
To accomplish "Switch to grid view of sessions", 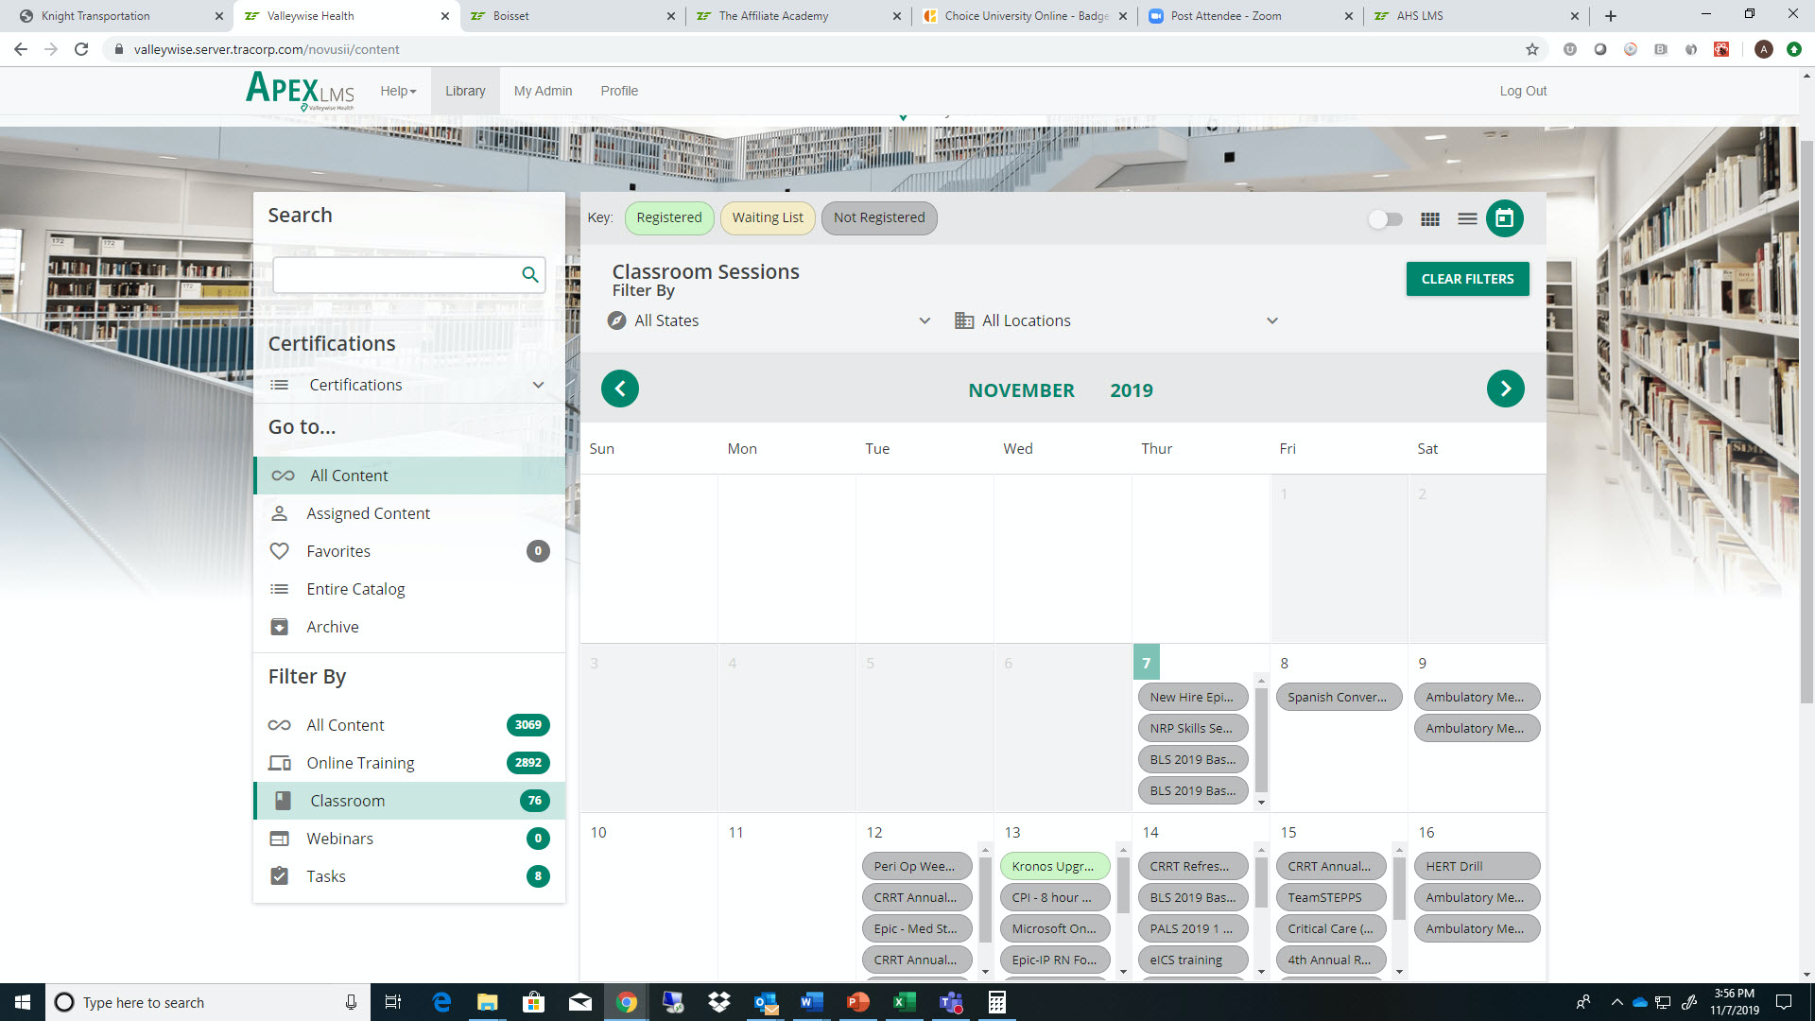I will (1430, 218).
